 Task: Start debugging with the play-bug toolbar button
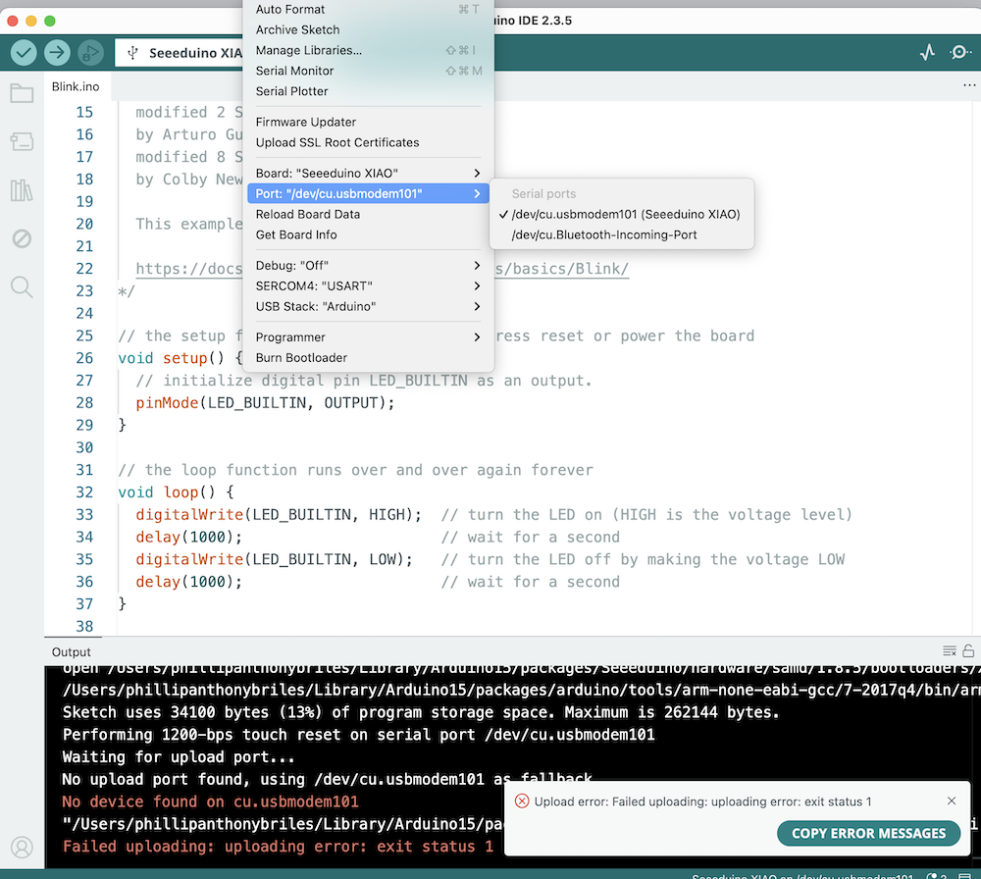click(90, 53)
